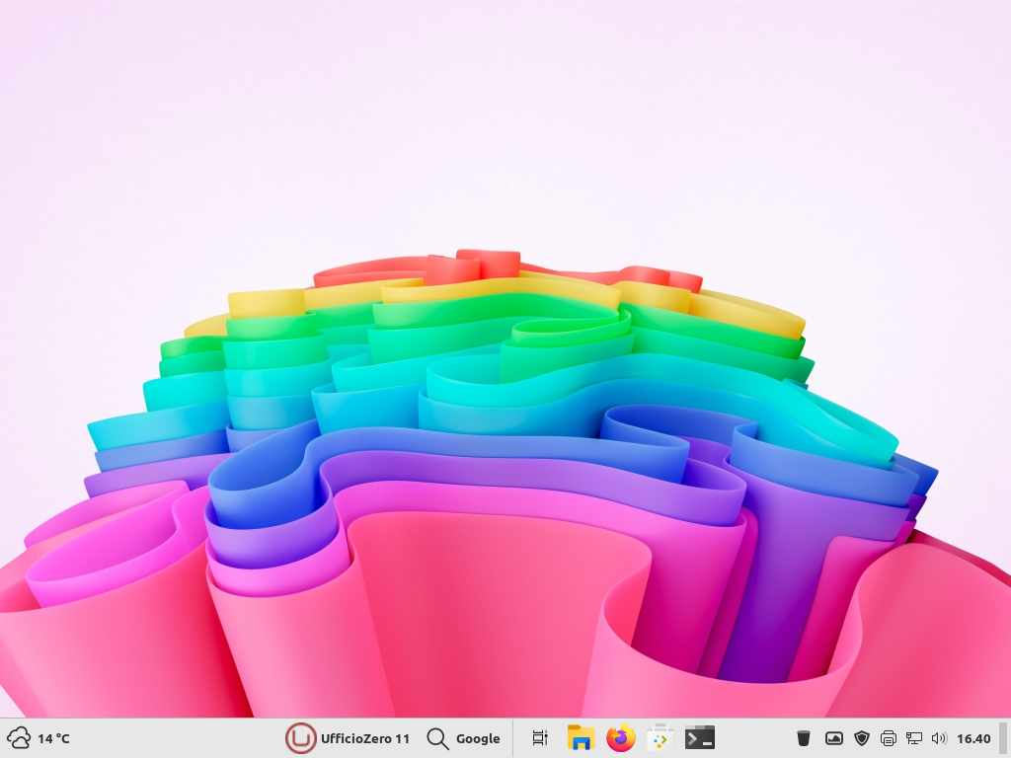Screen dimensions: 1011x758
Task: Open the 14 °C temperature reading
Action: click(54, 738)
